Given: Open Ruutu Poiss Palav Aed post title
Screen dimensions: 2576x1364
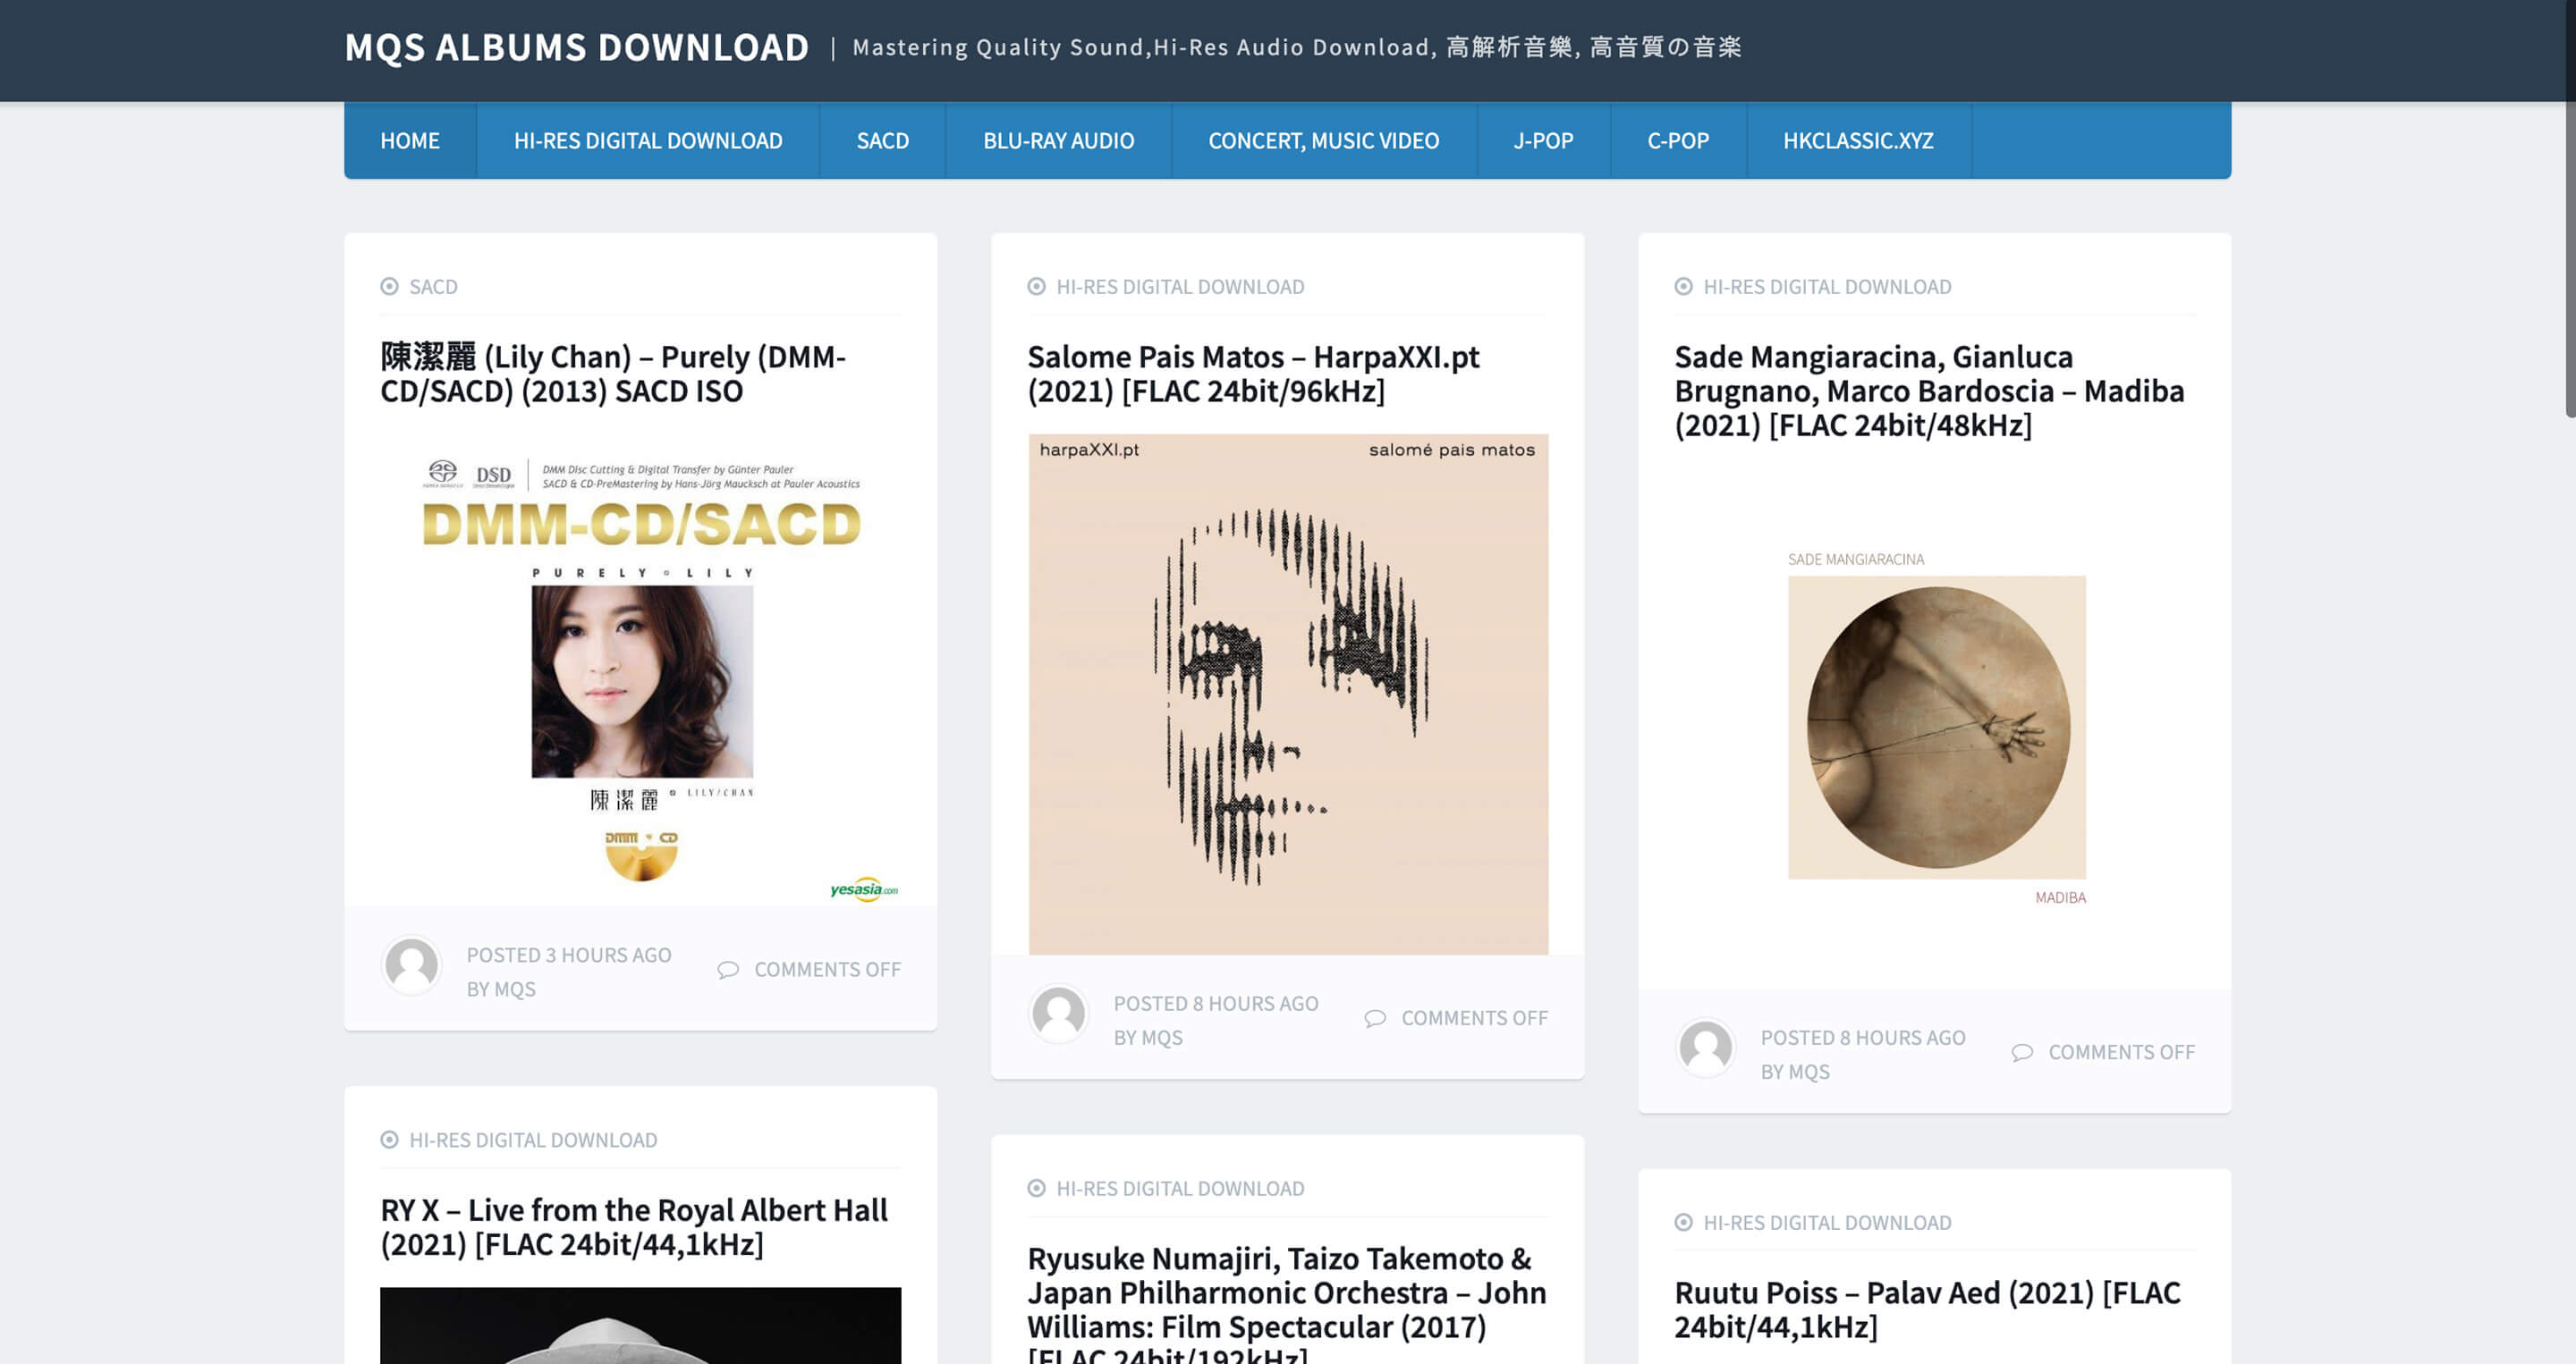Looking at the screenshot, I should (1927, 1309).
